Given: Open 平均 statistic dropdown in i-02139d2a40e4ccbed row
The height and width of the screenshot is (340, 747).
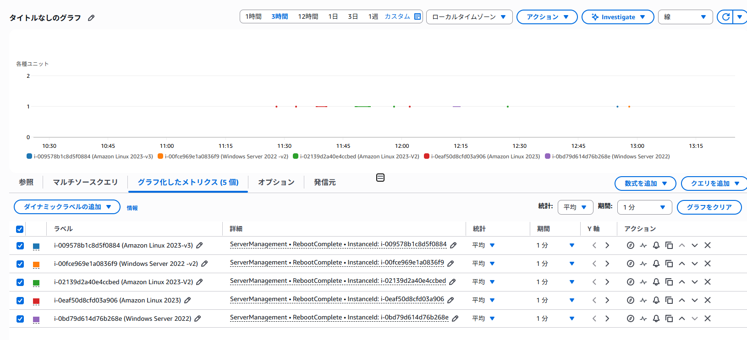Looking at the screenshot, I should pos(484,282).
